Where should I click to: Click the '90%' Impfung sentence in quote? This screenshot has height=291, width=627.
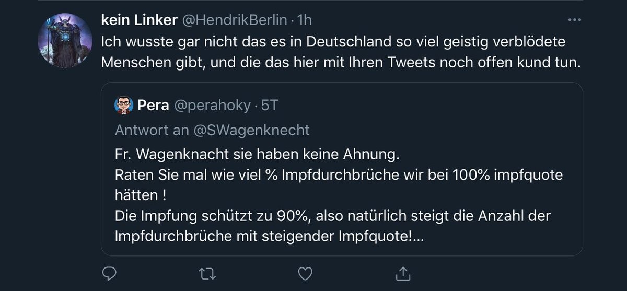(332, 215)
